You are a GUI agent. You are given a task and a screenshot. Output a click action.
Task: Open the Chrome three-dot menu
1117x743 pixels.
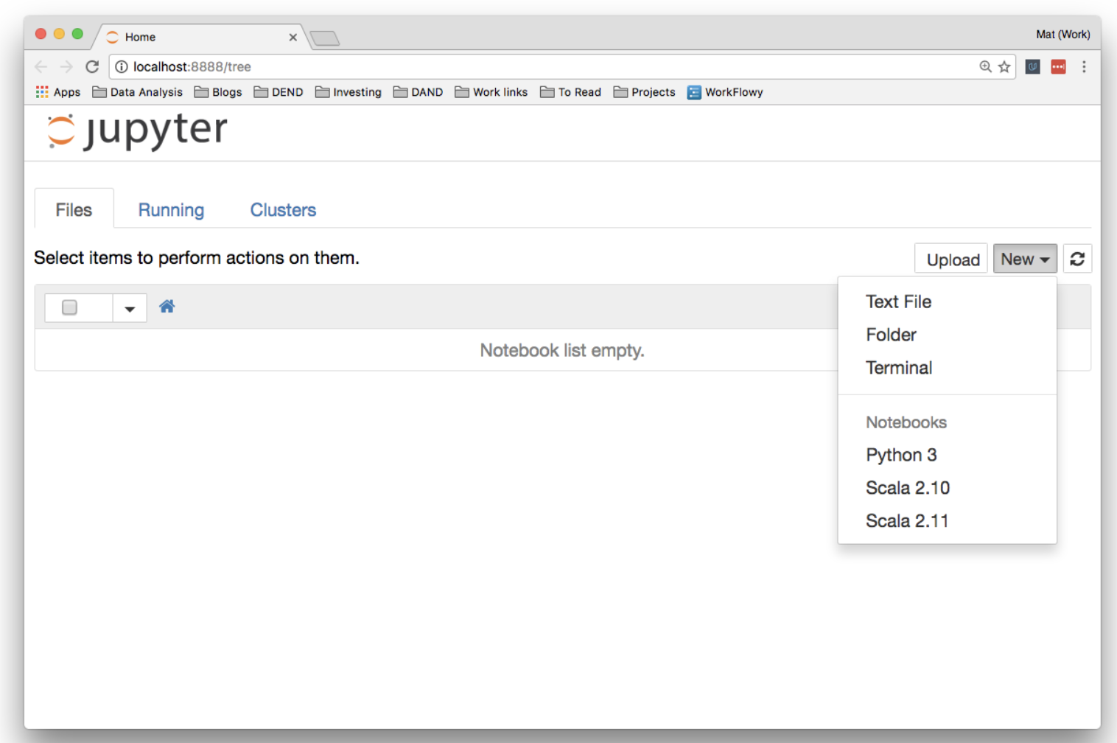1084,66
